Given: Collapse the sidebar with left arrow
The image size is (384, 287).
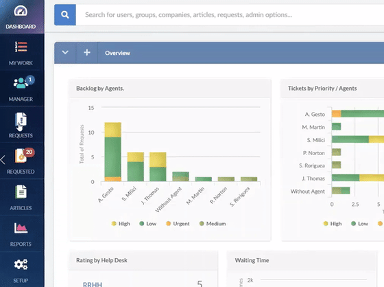Looking at the screenshot, I should (x=3, y=160).
